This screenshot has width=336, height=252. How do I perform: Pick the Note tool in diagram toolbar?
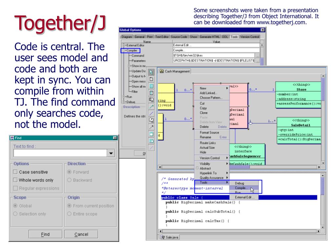pos(151,141)
